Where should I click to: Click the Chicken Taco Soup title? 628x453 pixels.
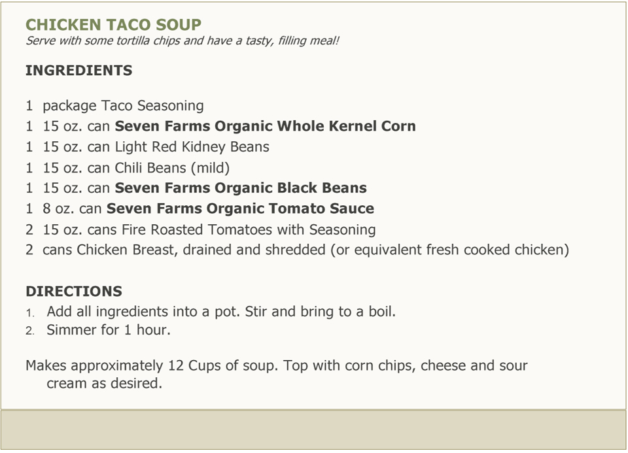click(x=113, y=24)
